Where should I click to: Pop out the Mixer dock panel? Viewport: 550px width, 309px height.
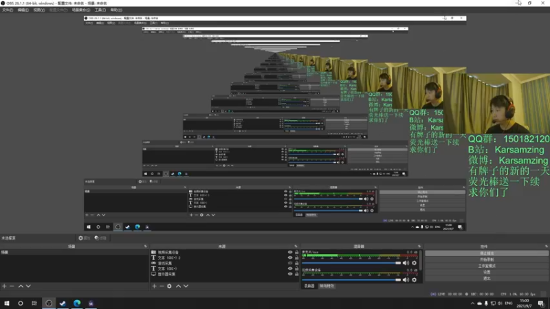pos(419,247)
